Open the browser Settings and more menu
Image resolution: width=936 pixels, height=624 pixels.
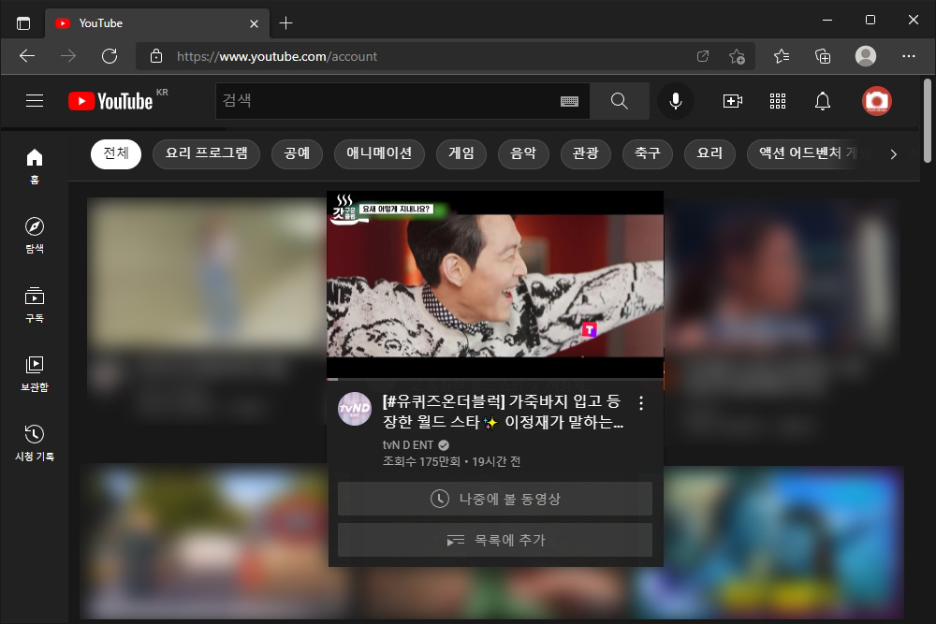pyautogui.click(x=909, y=56)
